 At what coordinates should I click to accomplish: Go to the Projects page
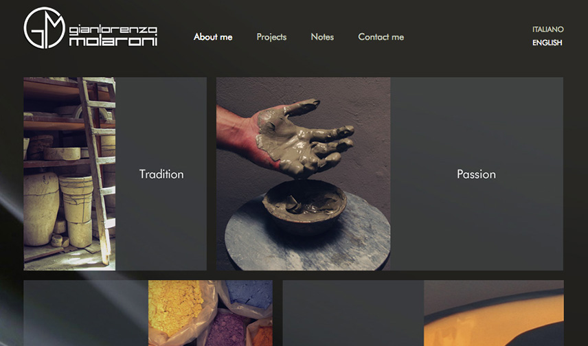(271, 37)
